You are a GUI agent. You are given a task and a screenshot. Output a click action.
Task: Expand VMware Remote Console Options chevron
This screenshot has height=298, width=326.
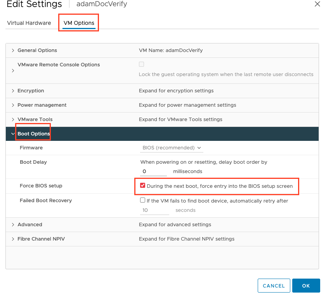(13, 71)
